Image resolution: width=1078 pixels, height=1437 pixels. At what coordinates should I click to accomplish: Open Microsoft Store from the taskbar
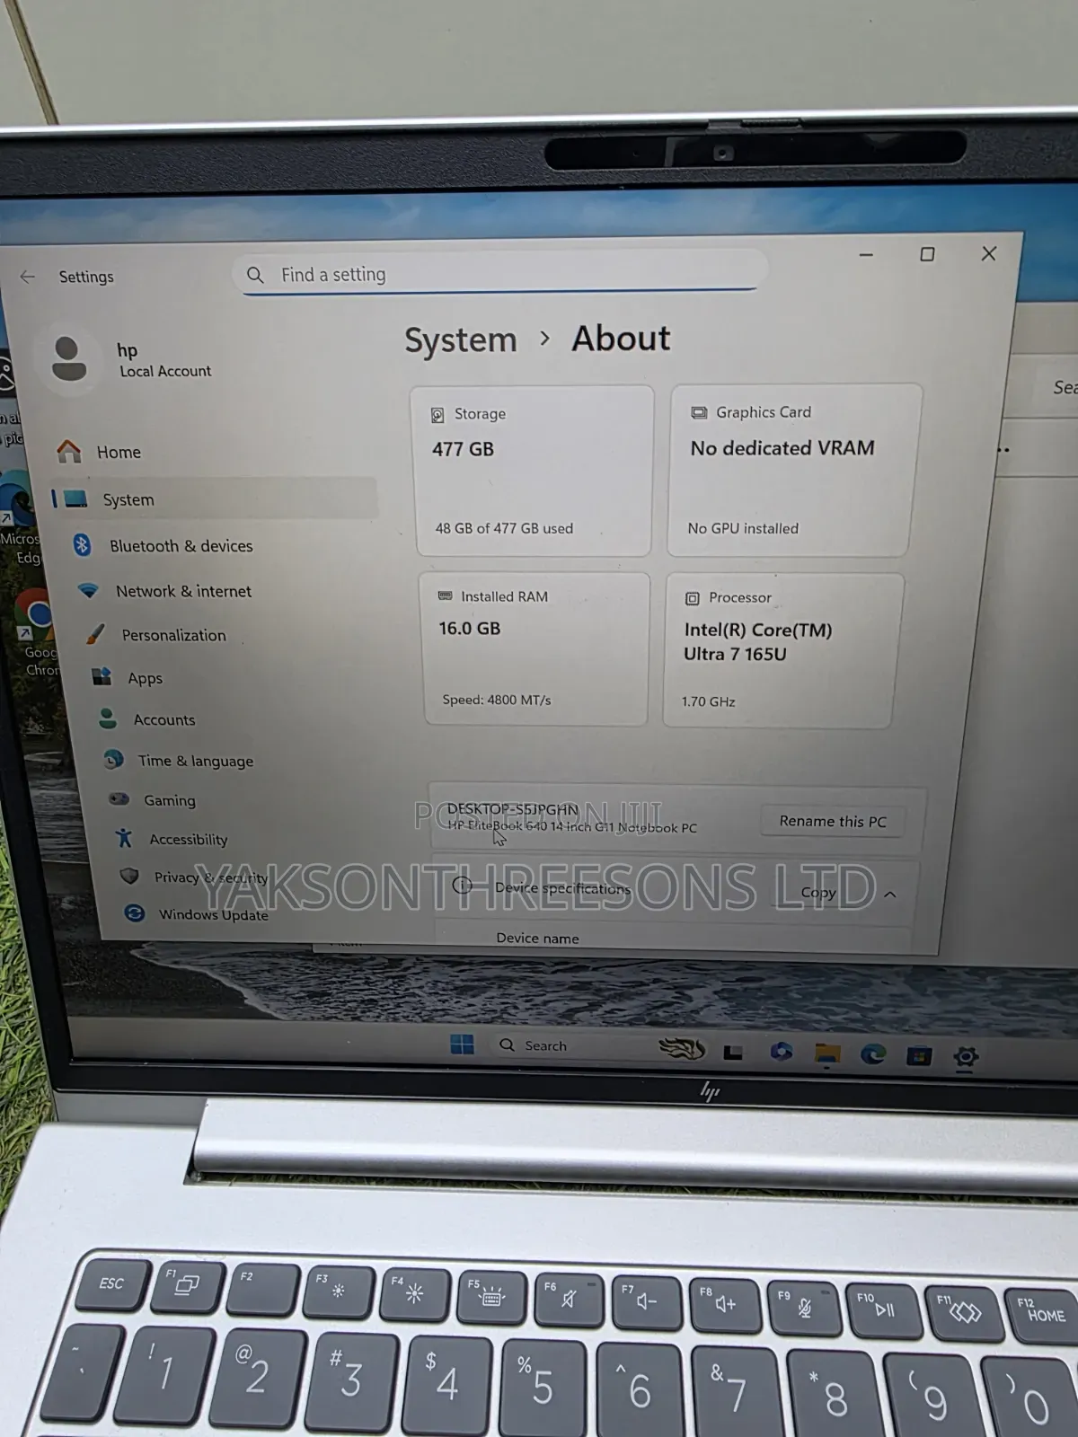[x=918, y=1056]
